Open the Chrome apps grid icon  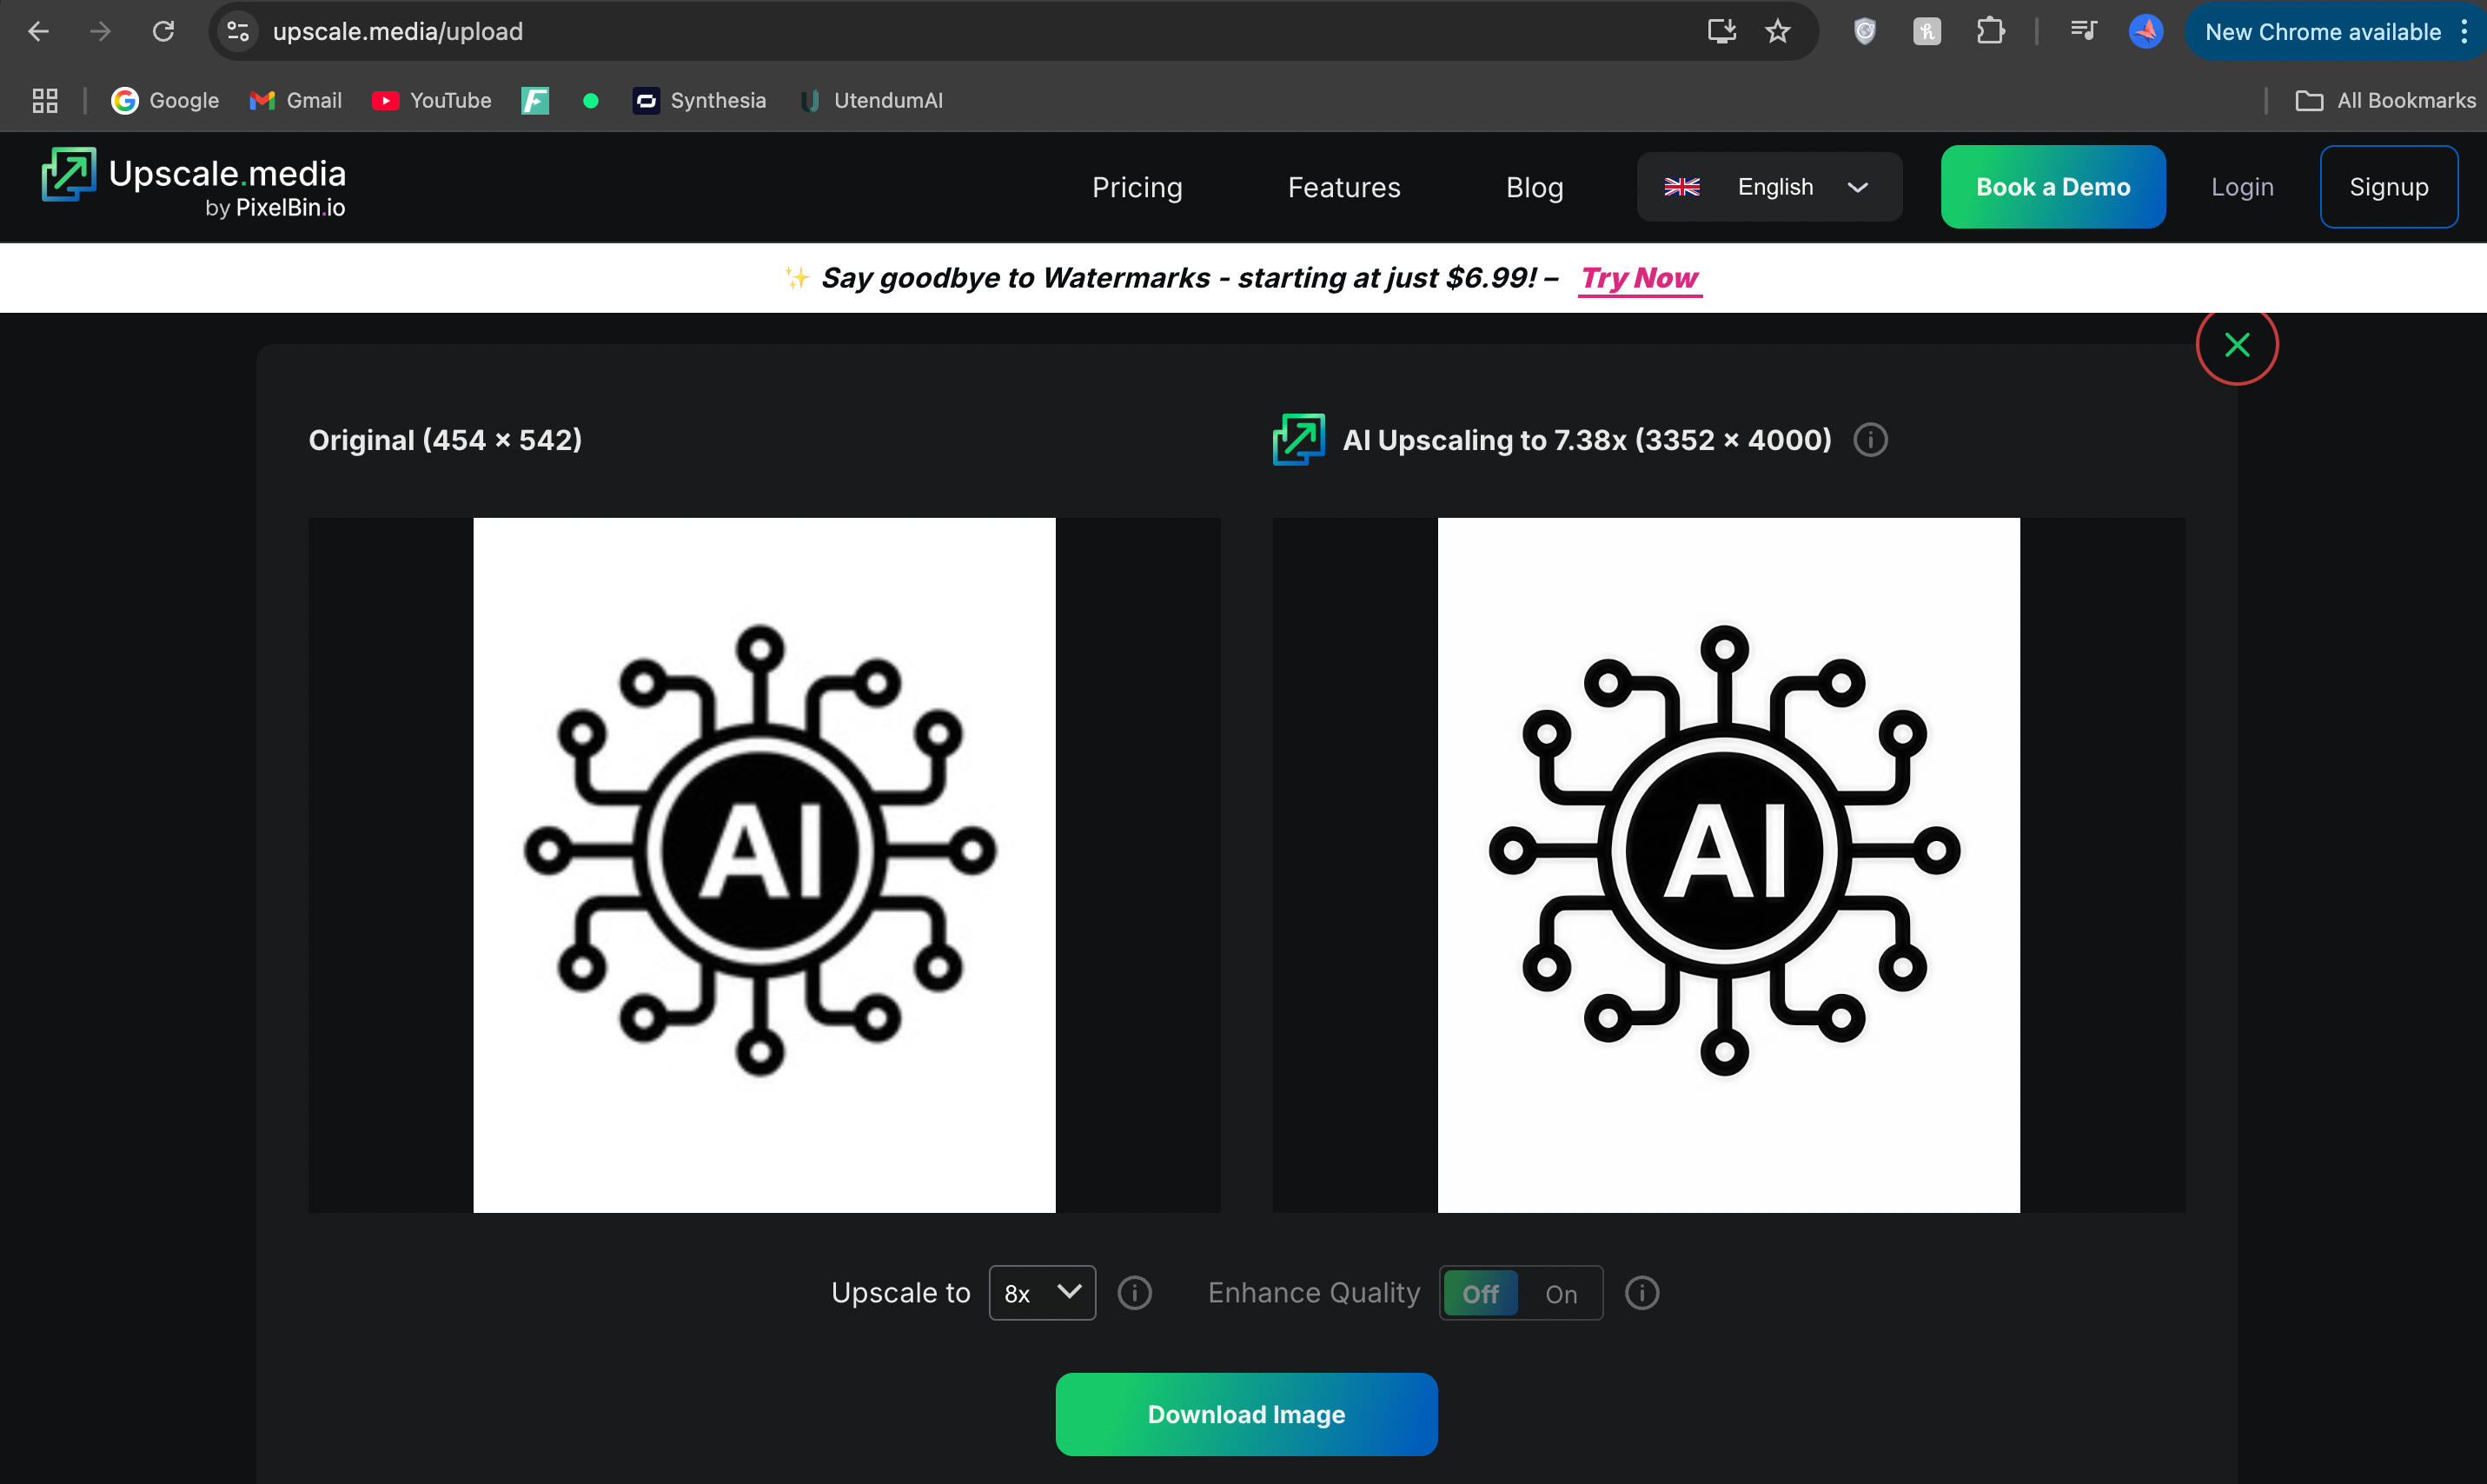(45, 100)
